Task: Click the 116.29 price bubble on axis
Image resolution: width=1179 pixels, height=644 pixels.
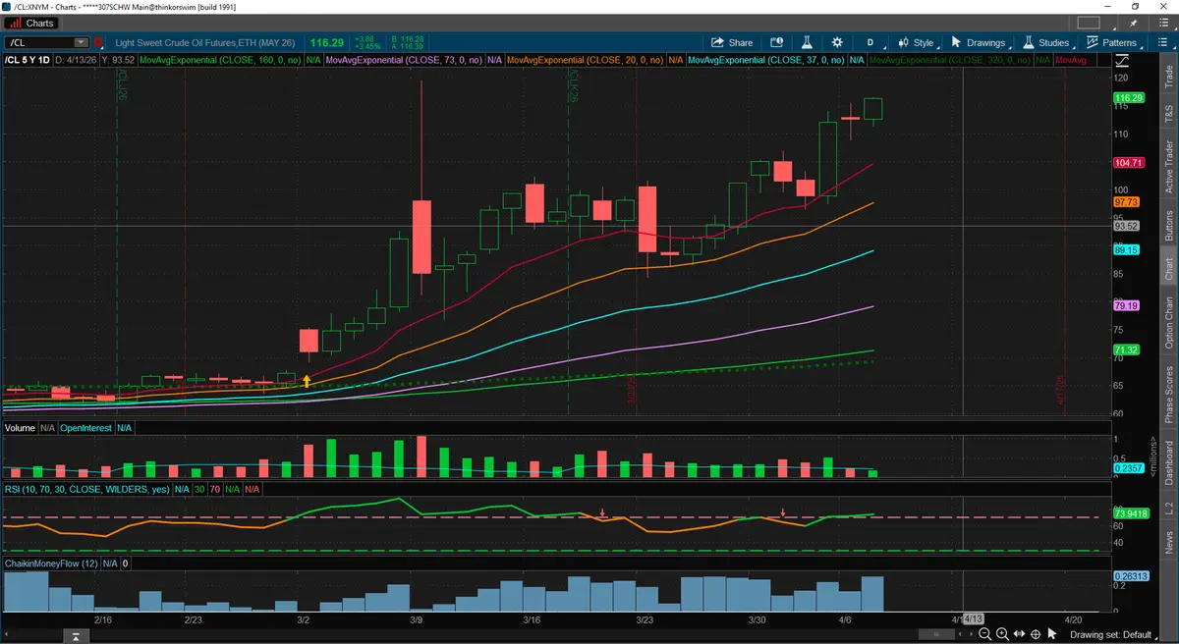Action: tap(1128, 98)
